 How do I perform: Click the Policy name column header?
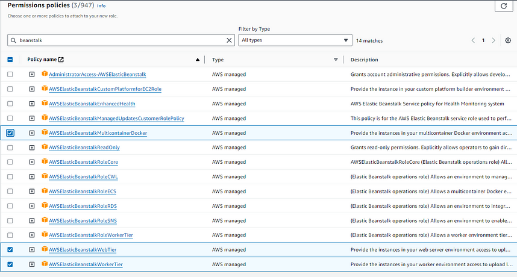(42, 60)
